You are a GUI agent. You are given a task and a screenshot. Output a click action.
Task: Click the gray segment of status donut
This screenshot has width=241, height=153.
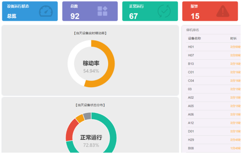coord(87,116)
